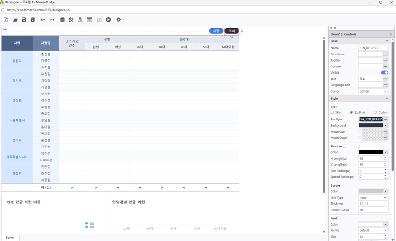396x241 pixels.
Task: Click the blue 저장 button
Action: (x=216, y=31)
